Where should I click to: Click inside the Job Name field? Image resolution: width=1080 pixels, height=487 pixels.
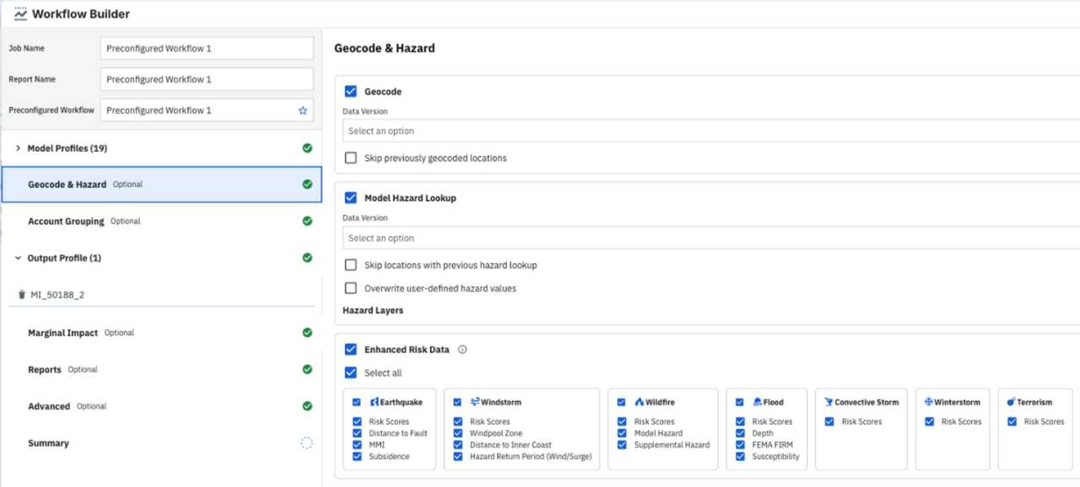pos(206,47)
